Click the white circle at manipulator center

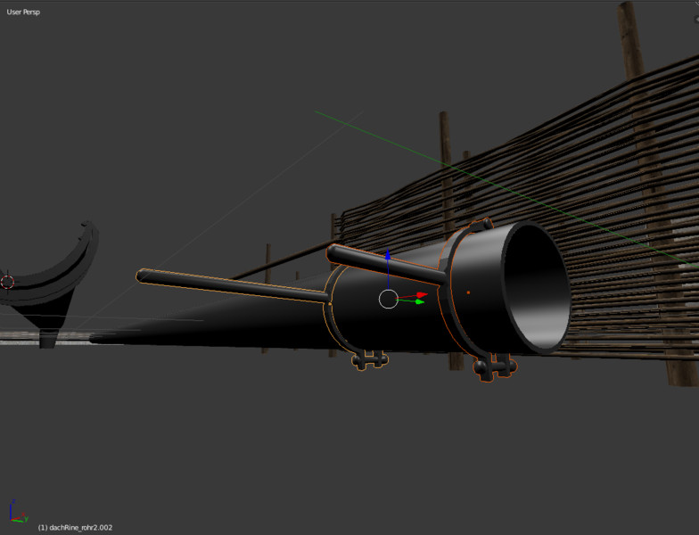point(388,299)
